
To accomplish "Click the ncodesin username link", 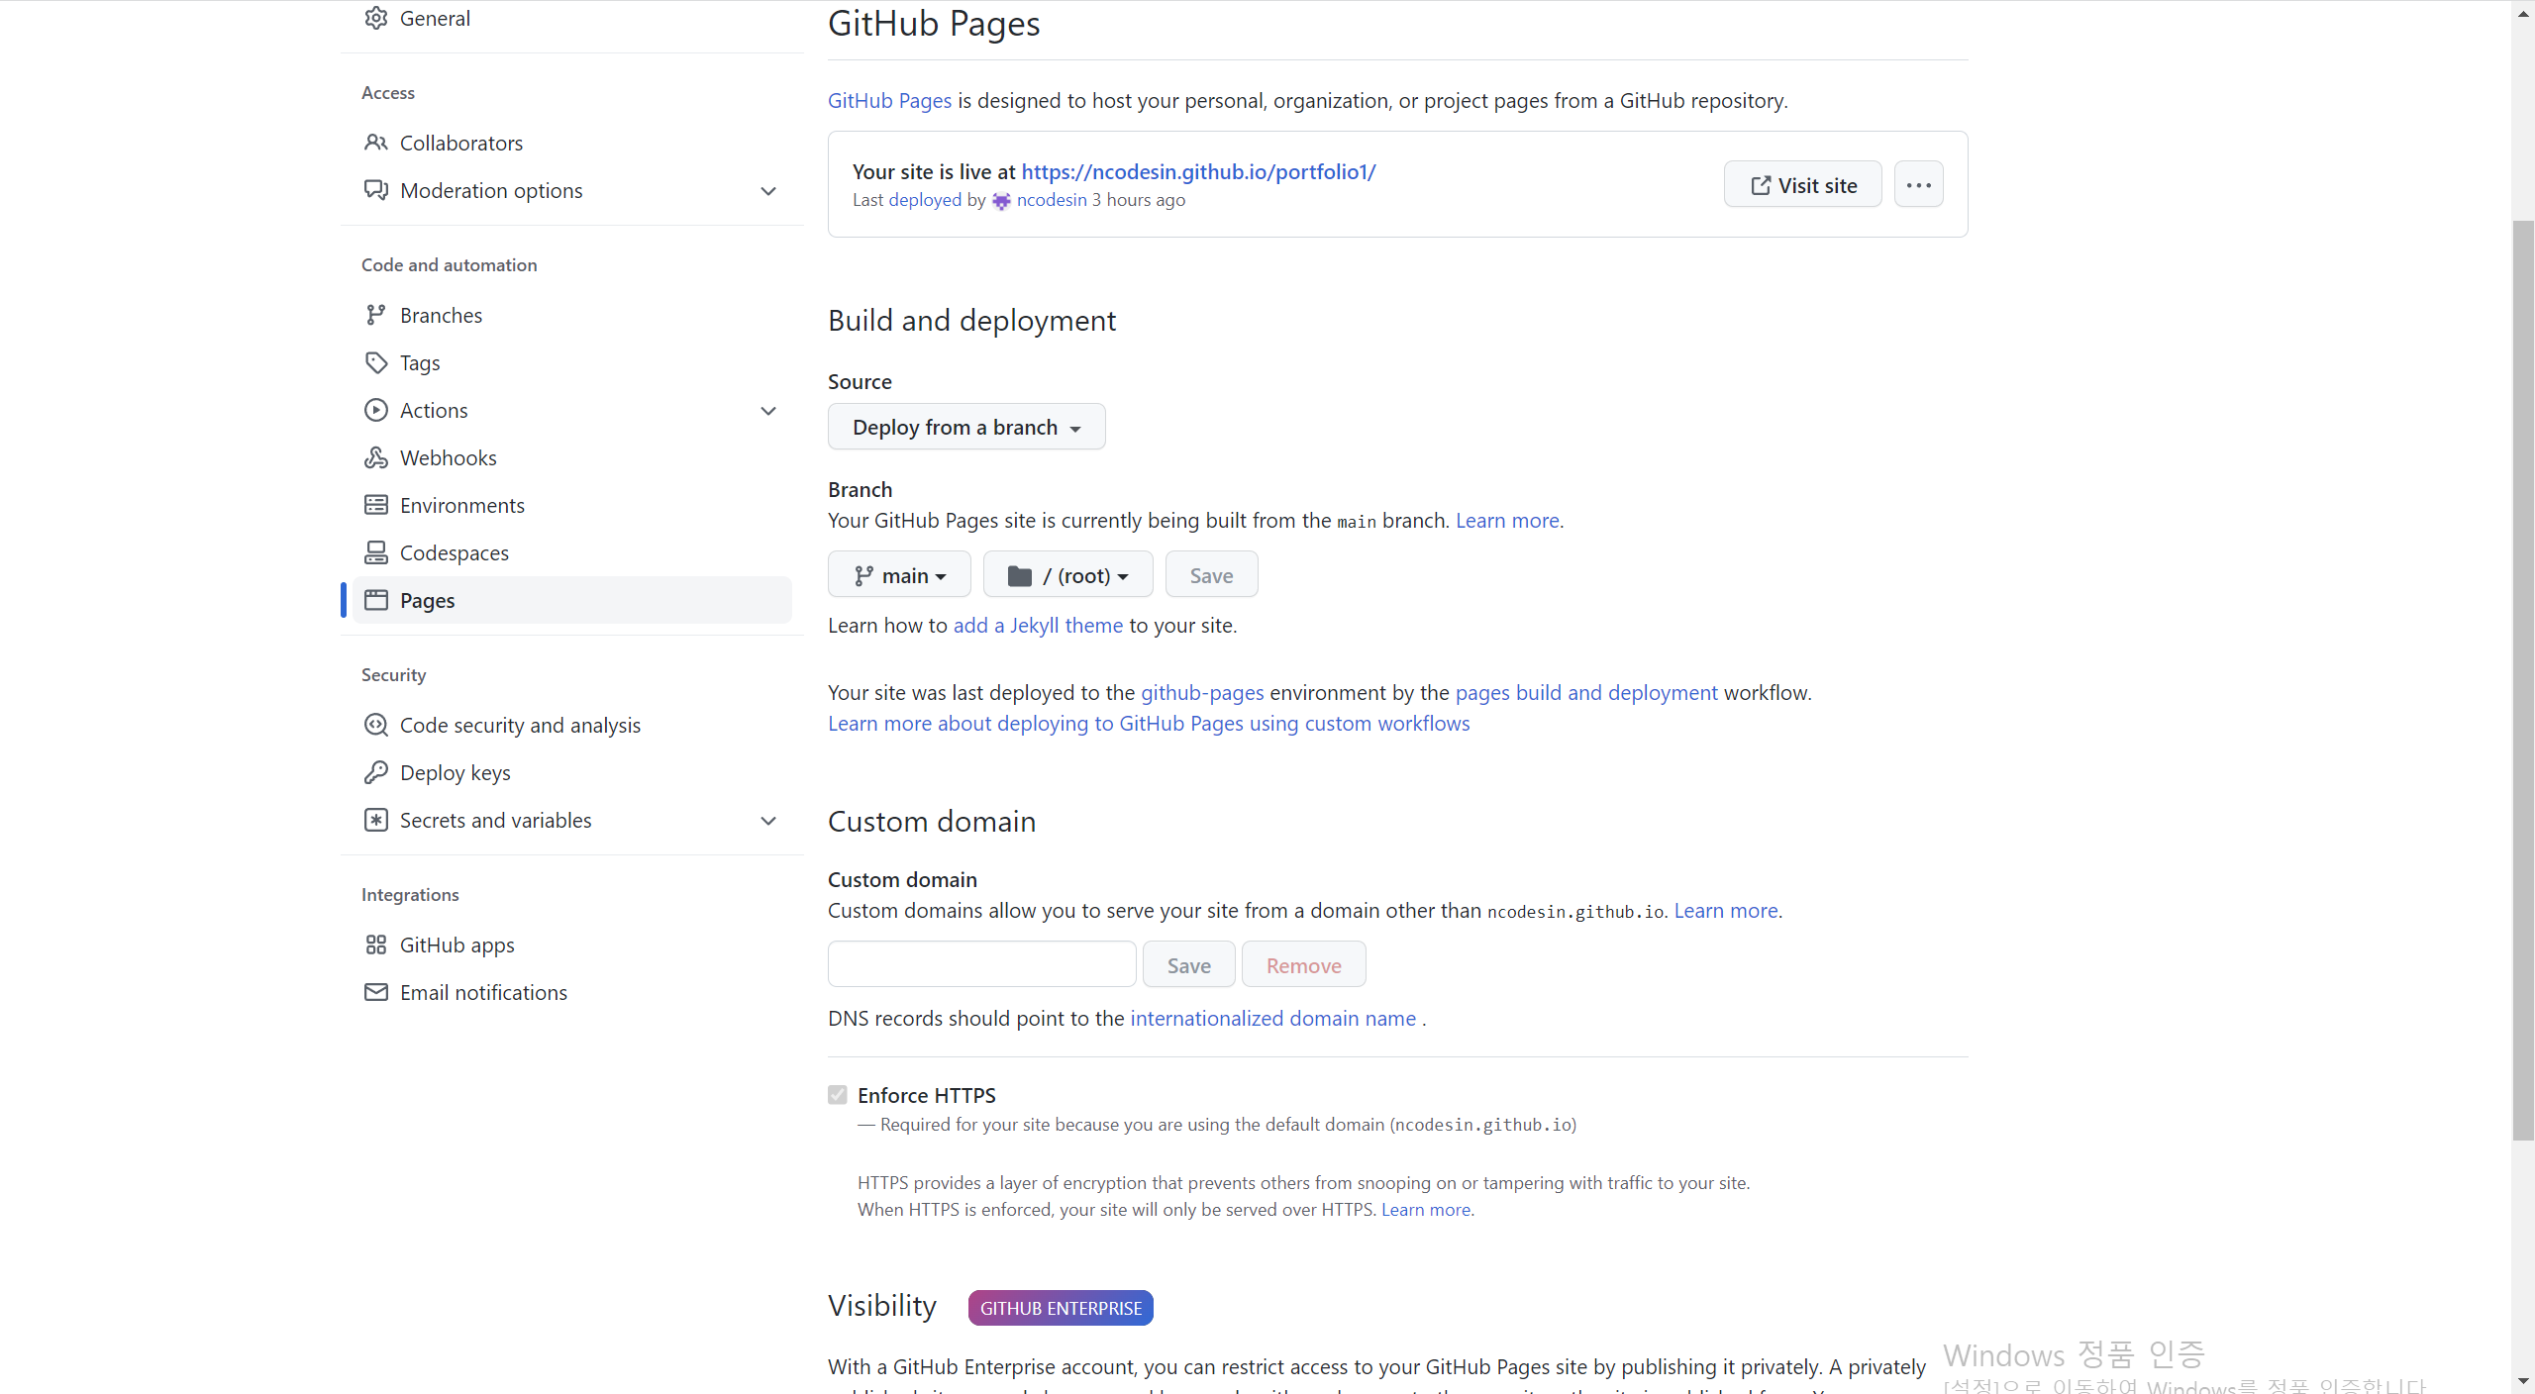I will point(1052,200).
